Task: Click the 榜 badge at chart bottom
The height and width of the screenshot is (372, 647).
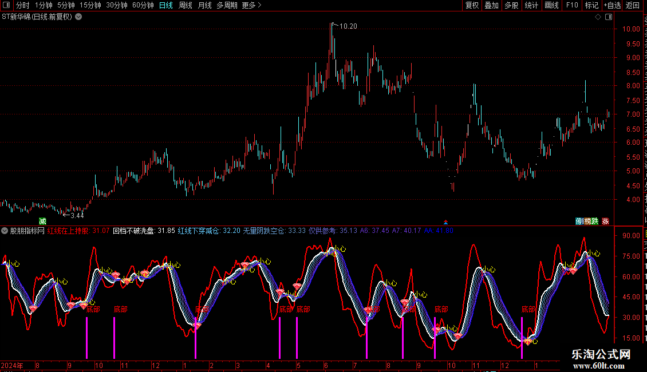Action: 589,221
